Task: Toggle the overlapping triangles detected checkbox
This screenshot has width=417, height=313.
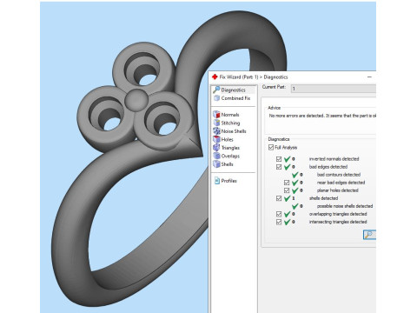Action: pos(279,214)
